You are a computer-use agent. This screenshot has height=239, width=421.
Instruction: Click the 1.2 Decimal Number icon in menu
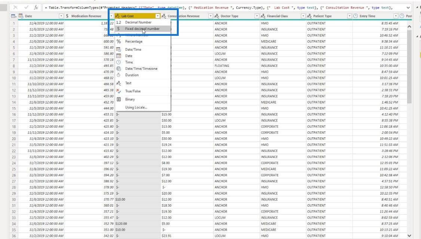coord(119,22)
